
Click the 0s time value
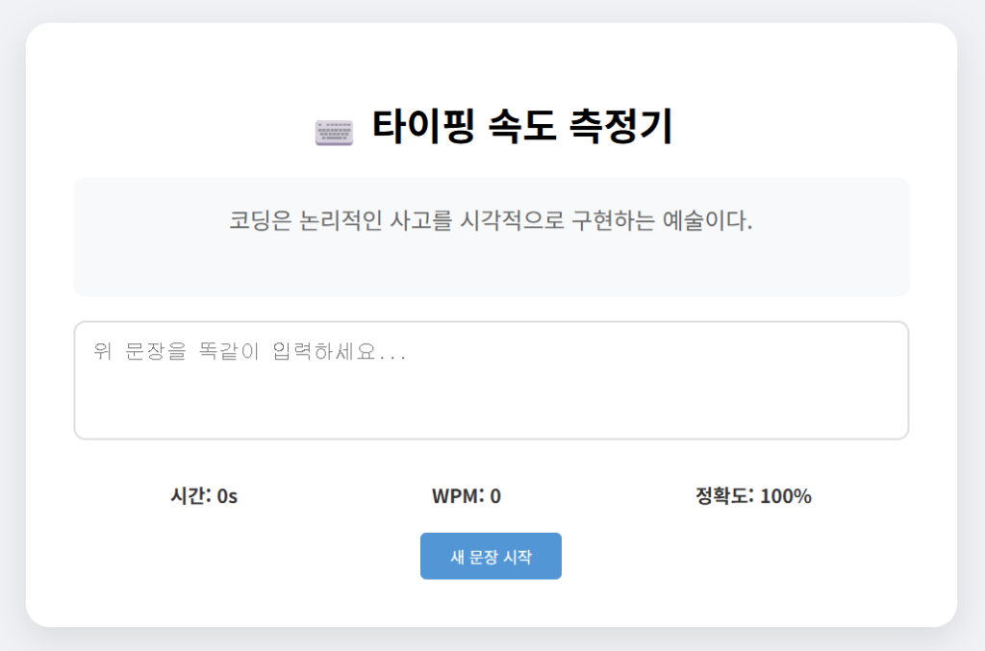pos(229,495)
